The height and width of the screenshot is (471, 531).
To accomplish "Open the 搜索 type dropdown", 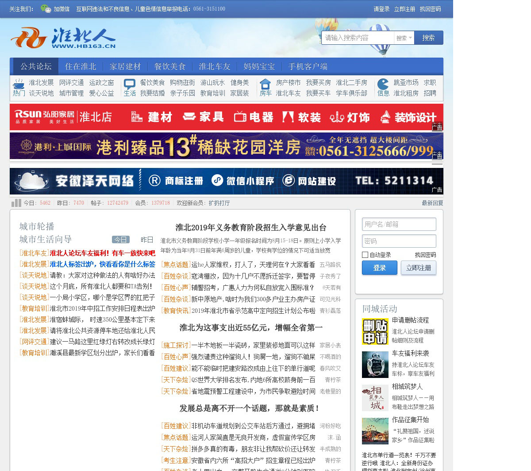I will coord(404,38).
